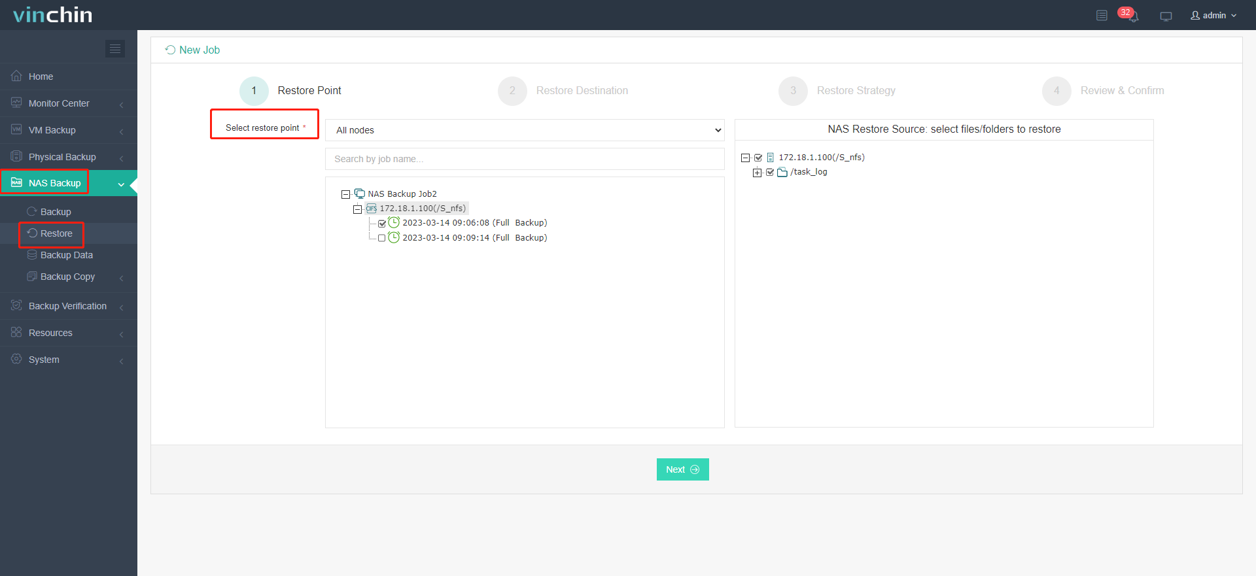1256x576 pixels.
Task: Expand the VM Backup menu chevron
Action: pyautogui.click(x=122, y=131)
